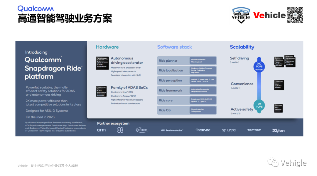Click Seamless integration with SoC text
Image resolution: width=317 pixels, height=176 pixels.
tap(126, 75)
